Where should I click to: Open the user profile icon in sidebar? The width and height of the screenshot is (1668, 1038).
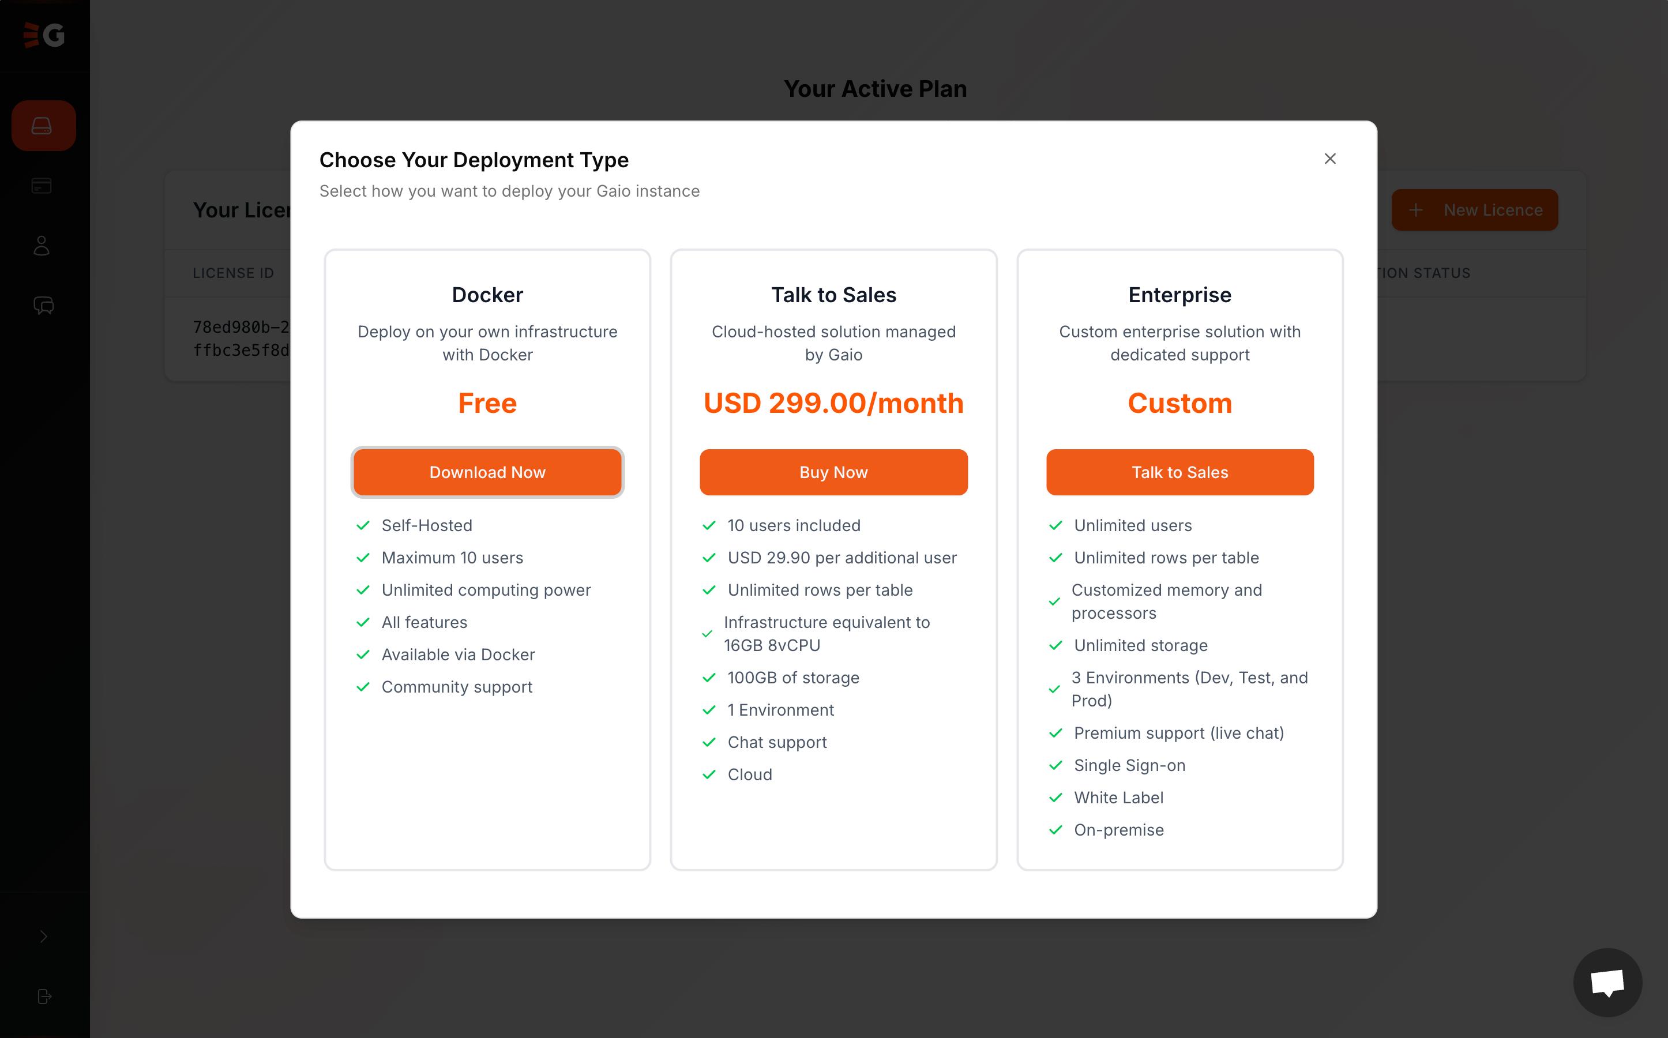click(x=42, y=246)
